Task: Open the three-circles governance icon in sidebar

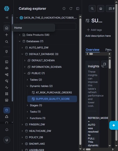Action: click(7, 117)
